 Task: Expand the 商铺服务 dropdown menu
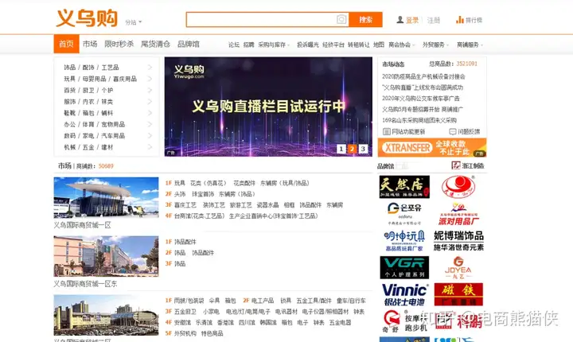coord(470,45)
